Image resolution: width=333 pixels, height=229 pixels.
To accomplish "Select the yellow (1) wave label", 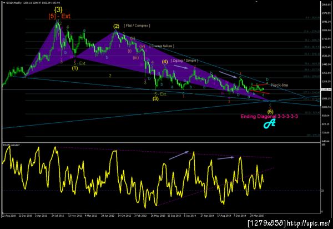I will (75, 68).
